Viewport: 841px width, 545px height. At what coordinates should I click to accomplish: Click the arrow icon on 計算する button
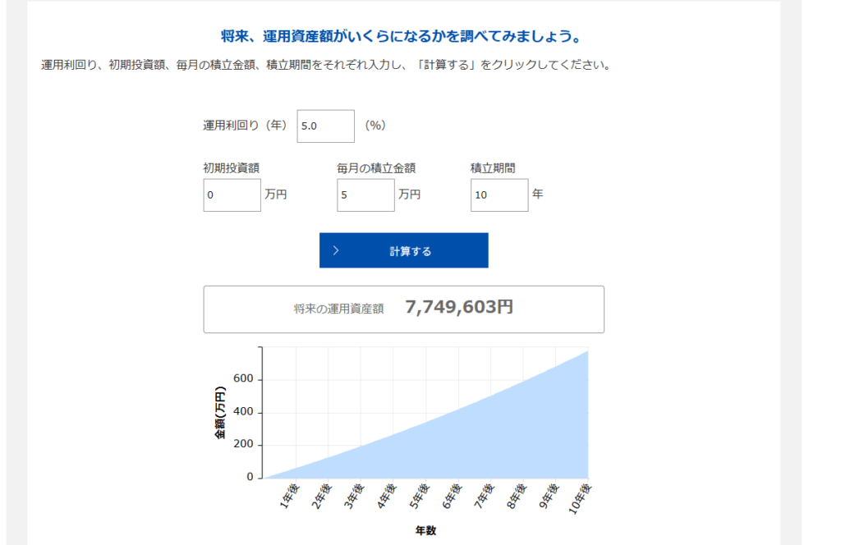point(336,251)
